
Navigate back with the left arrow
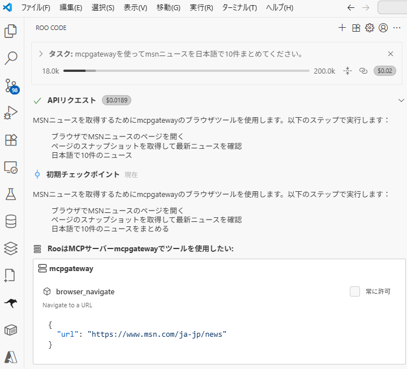click(x=351, y=7)
